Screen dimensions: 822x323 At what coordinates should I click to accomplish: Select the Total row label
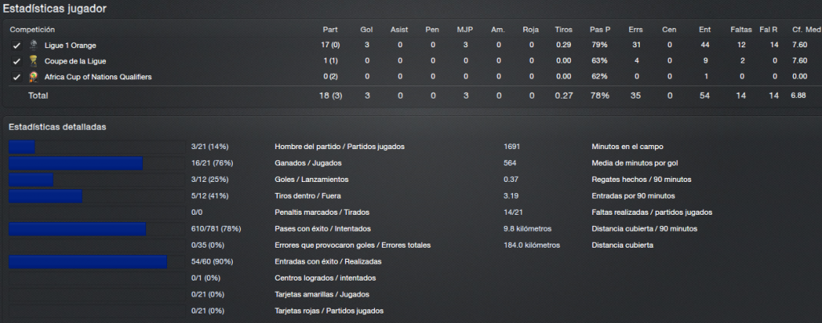[x=38, y=96]
